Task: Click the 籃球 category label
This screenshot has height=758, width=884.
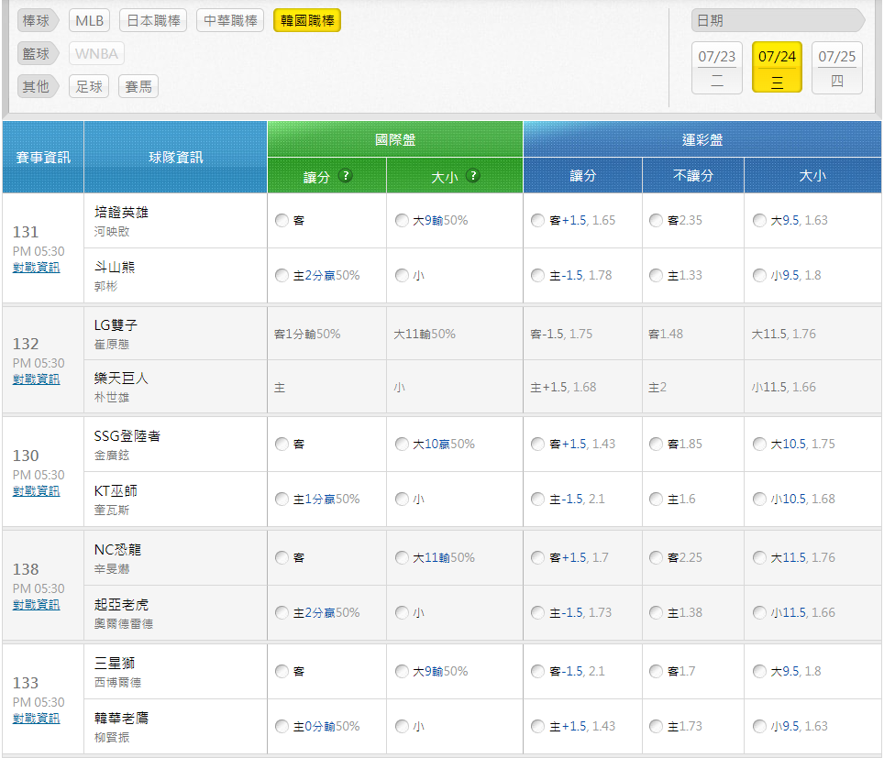Action: coord(38,53)
